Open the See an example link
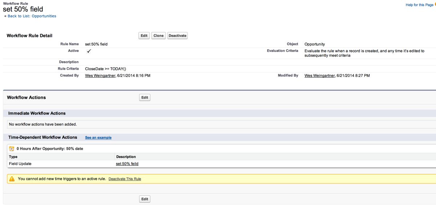Image resolution: width=436 pixels, height=207 pixels. [98, 138]
